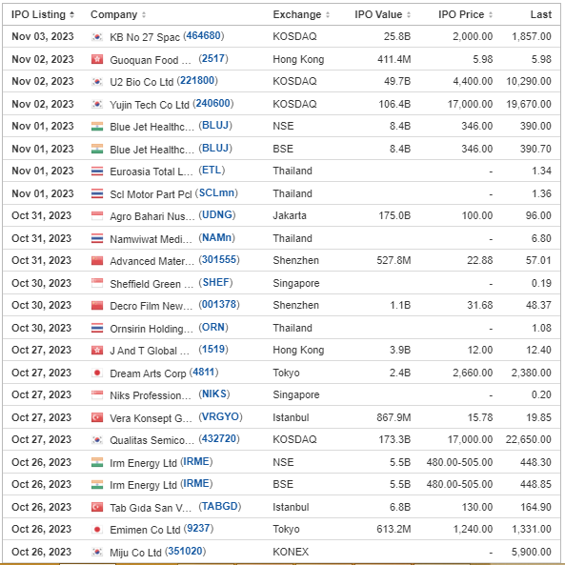Viewport: 565px width, 565px height.
Task: Select IPO price '2,660.00' in Dream Arts row
Action: [473, 373]
